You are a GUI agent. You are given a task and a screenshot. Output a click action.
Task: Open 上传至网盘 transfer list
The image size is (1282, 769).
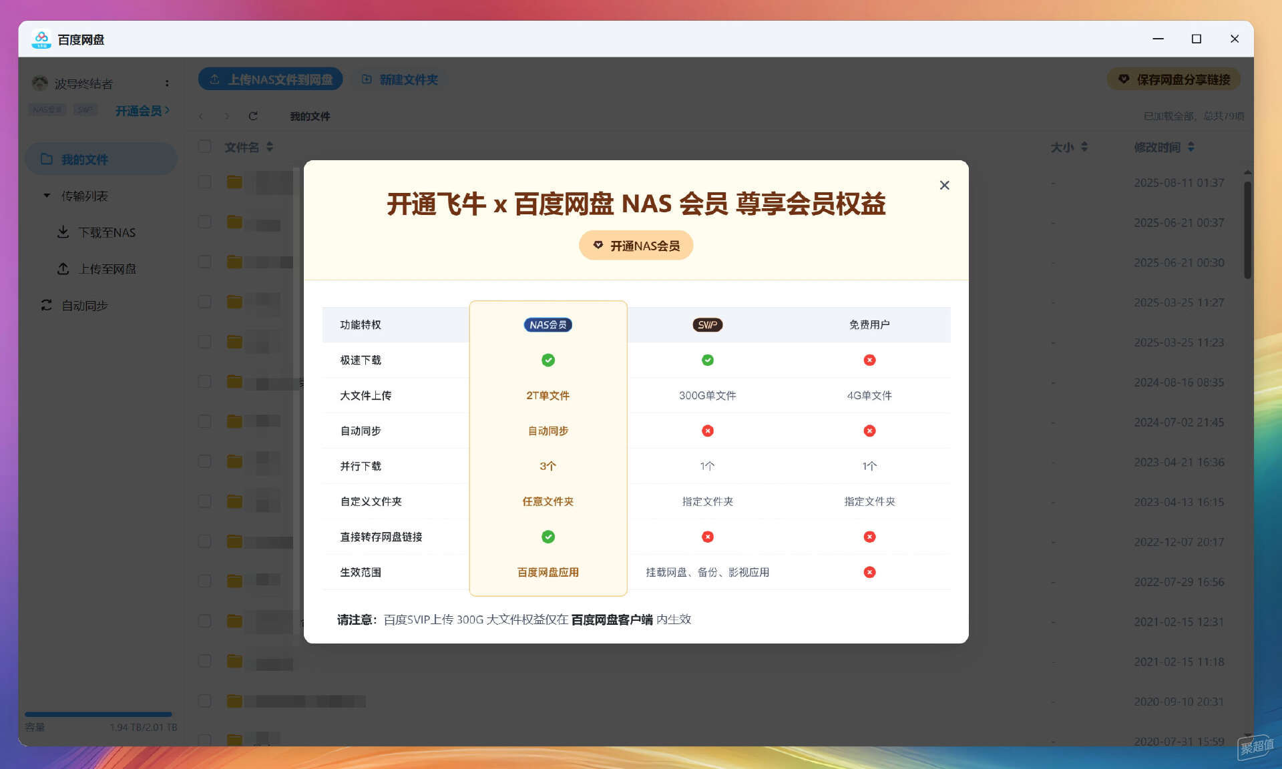tap(97, 269)
